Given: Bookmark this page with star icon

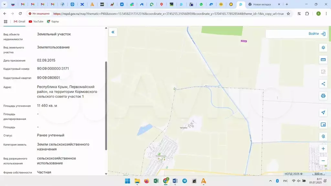Looking at the screenshot, I should pyautogui.click(x=288, y=14).
